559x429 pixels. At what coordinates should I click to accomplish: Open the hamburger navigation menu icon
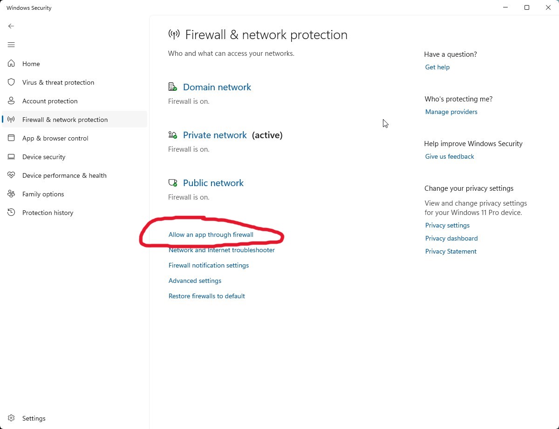(x=11, y=45)
